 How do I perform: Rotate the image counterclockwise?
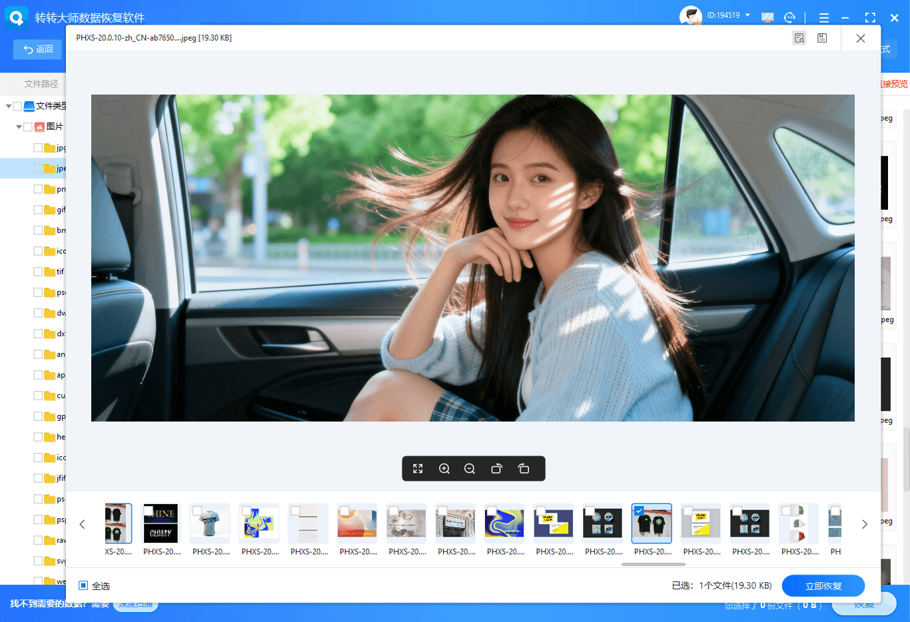tap(524, 469)
